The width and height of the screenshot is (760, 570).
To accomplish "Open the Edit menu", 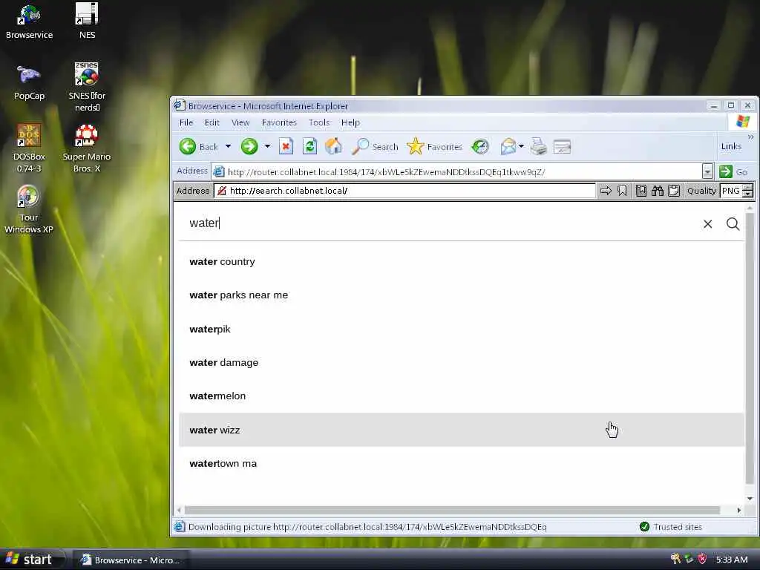I will [x=212, y=122].
